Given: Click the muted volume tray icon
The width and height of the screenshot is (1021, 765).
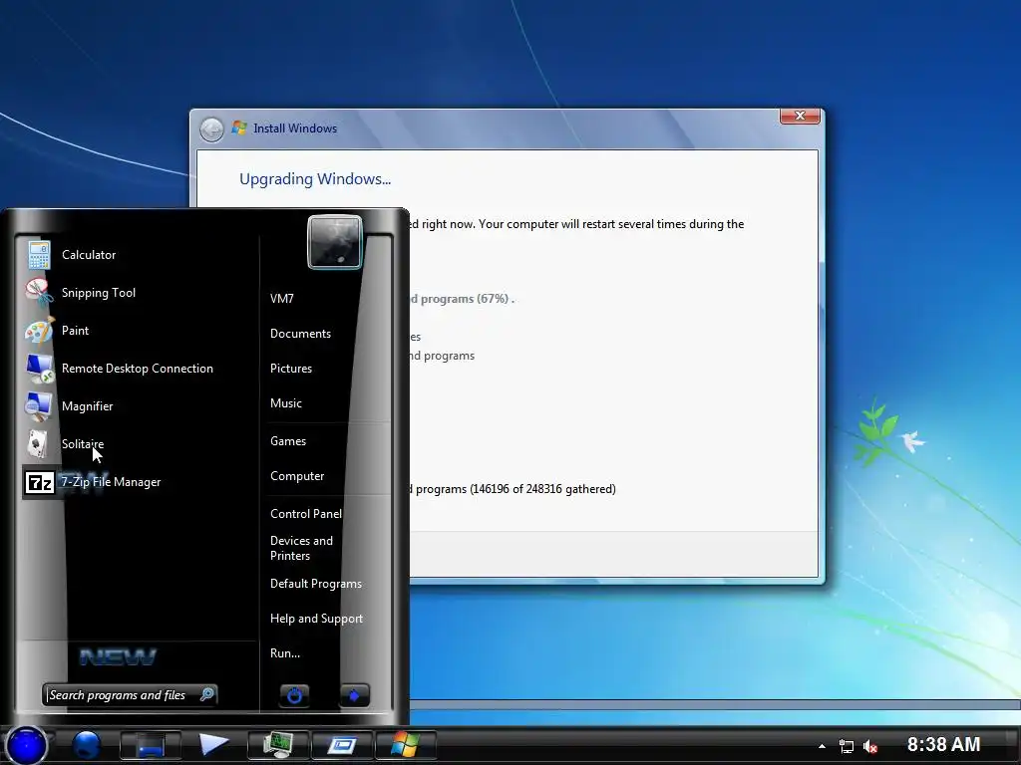Looking at the screenshot, I should (869, 746).
